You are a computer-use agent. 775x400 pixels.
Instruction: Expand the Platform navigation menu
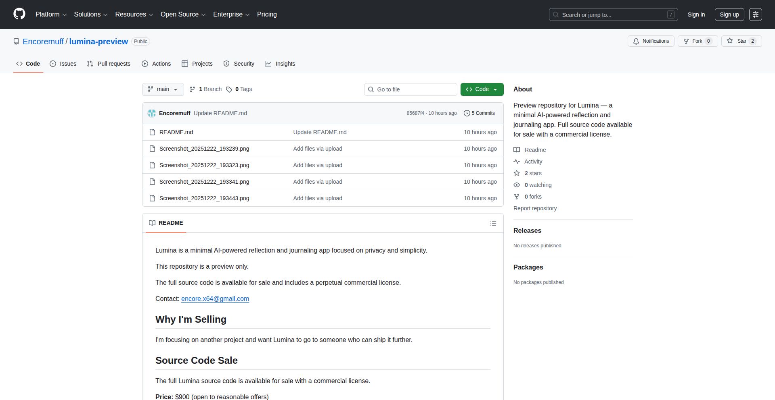click(51, 15)
